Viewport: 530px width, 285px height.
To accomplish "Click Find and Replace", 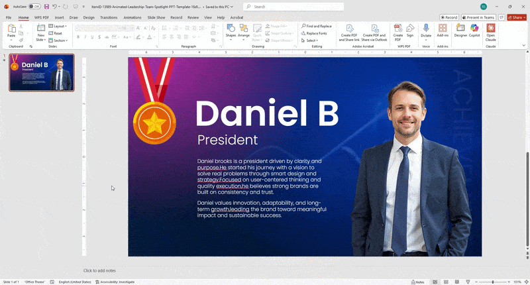I will 317,26.
